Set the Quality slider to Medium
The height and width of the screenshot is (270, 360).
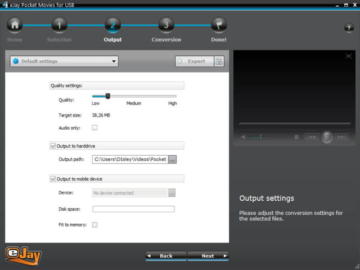click(x=134, y=96)
